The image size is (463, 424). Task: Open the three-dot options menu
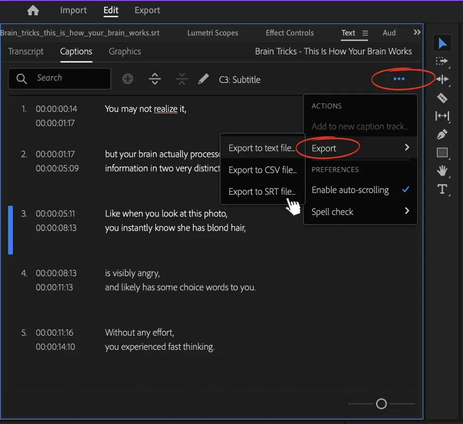pos(399,79)
